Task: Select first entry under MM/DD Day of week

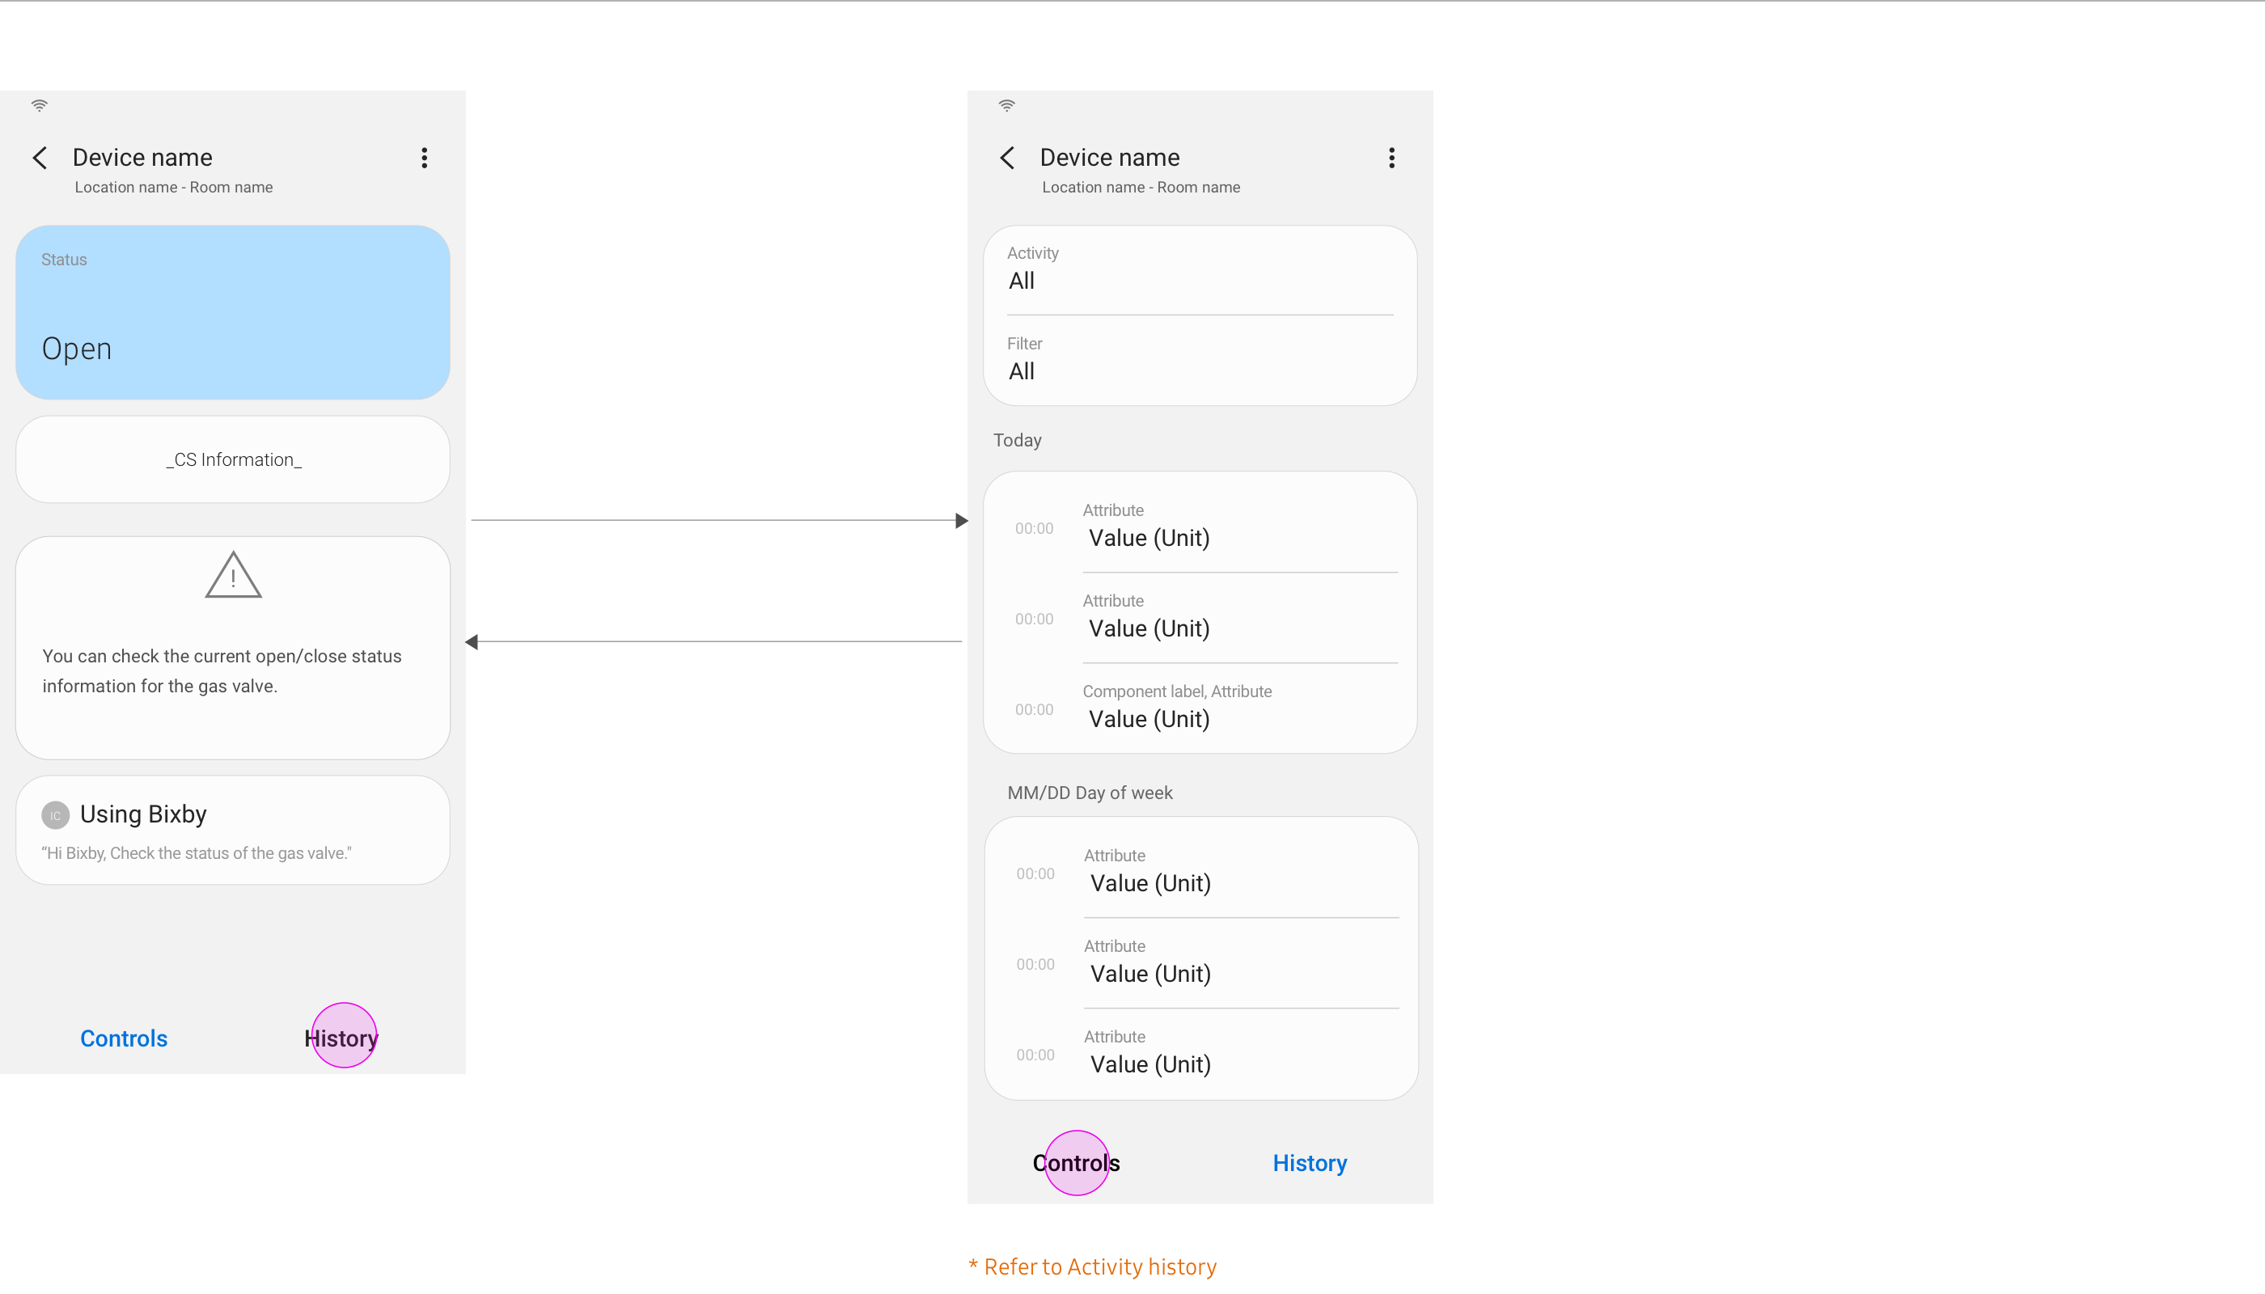Action: (x=1199, y=872)
